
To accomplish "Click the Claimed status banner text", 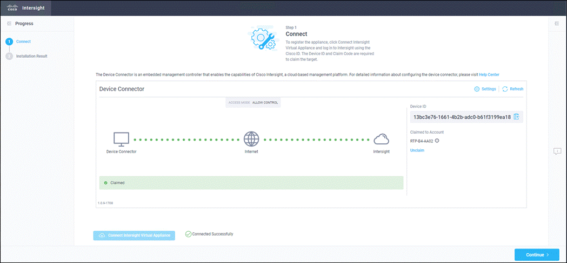I will (117, 183).
